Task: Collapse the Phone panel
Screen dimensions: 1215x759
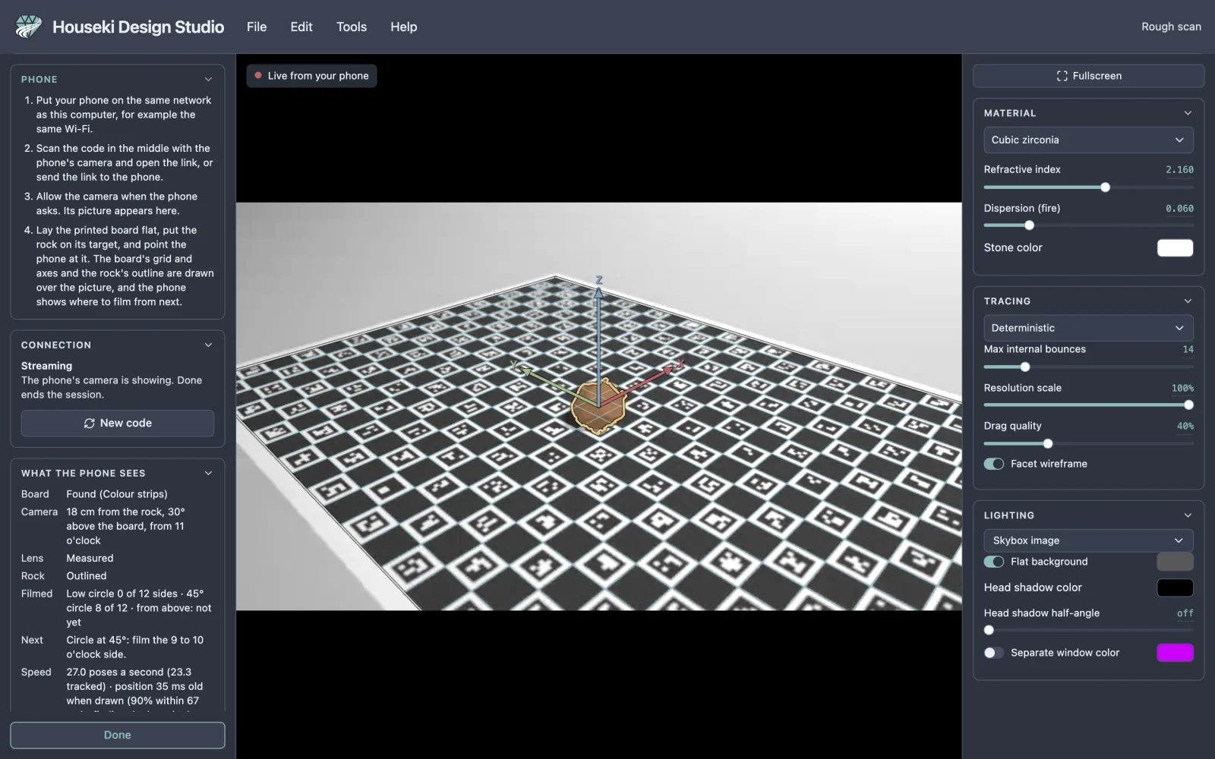Action: coord(208,79)
